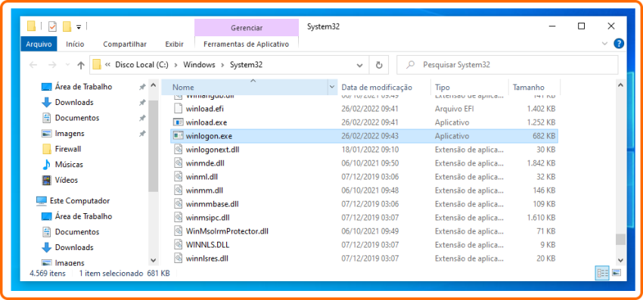Image resolution: width=643 pixels, height=300 pixels.
Task: Go up one folder level arrow
Action: click(x=81, y=65)
